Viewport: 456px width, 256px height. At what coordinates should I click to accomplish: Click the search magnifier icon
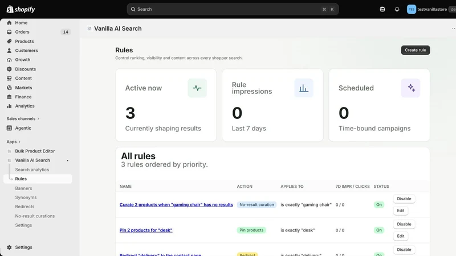[x=133, y=9]
